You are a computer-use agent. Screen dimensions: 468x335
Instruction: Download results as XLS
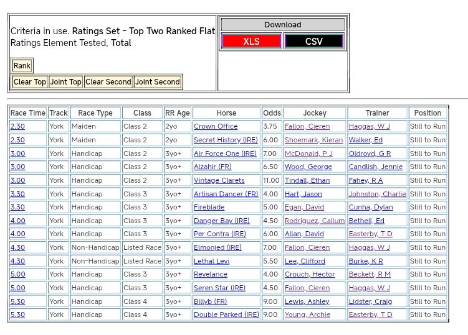click(251, 42)
